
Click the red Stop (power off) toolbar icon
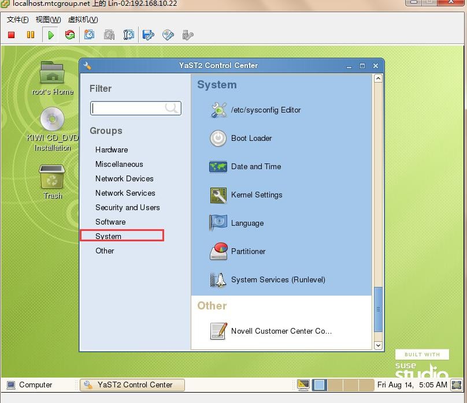click(x=12, y=35)
